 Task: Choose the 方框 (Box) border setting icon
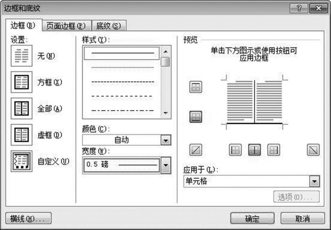(22, 82)
